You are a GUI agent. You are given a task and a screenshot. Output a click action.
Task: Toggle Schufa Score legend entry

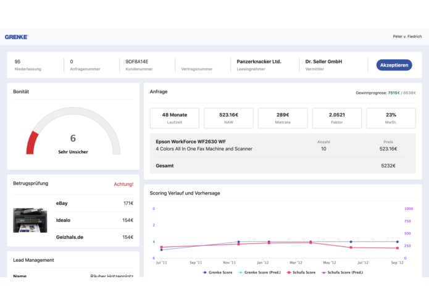[301, 272]
